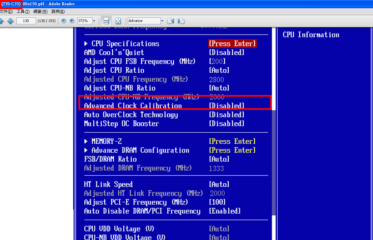Click the zoom field showing 372%
Image resolution: width=373 pixels, height=240 pixels.
tap(85, 21)
